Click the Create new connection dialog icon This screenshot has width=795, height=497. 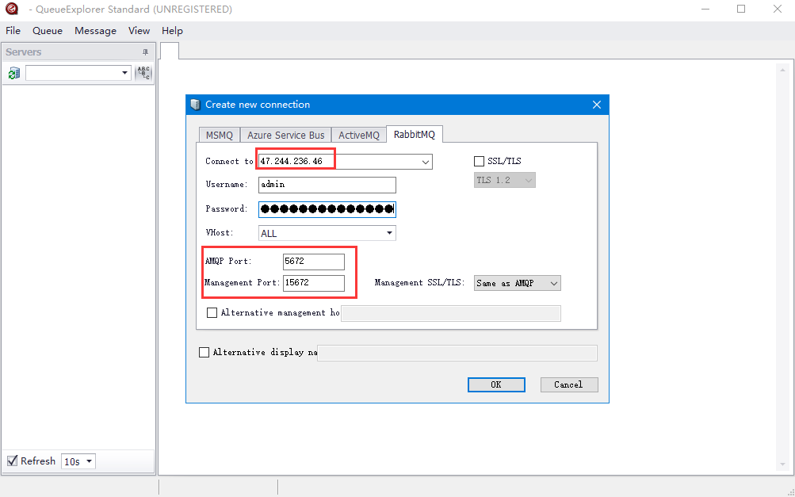coord(195,105)
